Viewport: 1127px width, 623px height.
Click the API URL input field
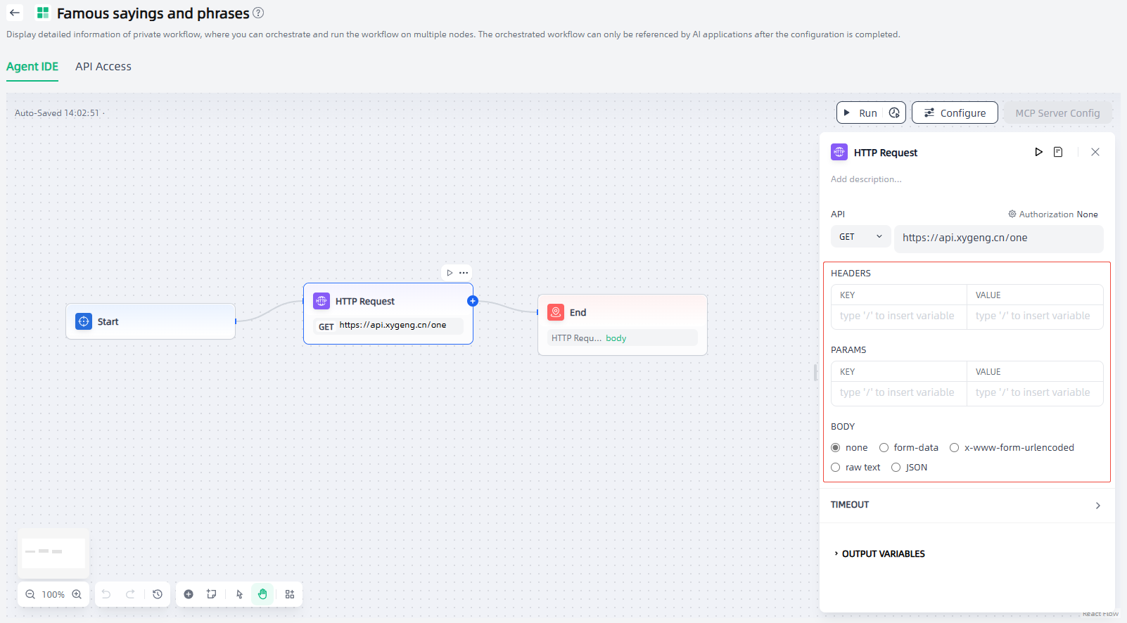click(998, 238)
